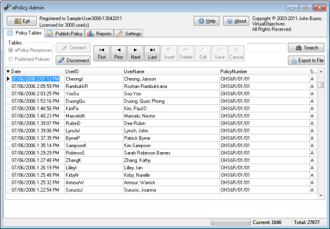
Task: Select the KirbyN UserID cell
Action: [94, 175]
